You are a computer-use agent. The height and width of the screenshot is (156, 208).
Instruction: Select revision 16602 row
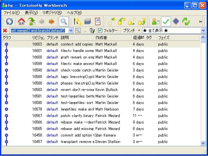coord(101,44)
